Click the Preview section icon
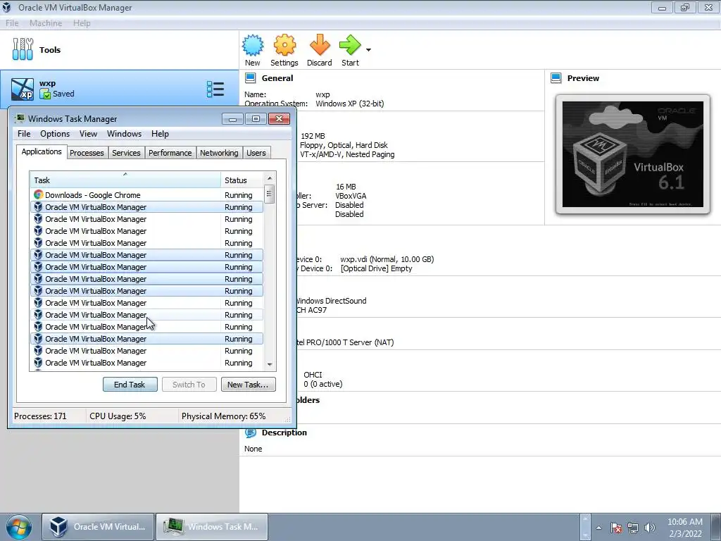Screen dimensions: 721x541 click(556, 77)
